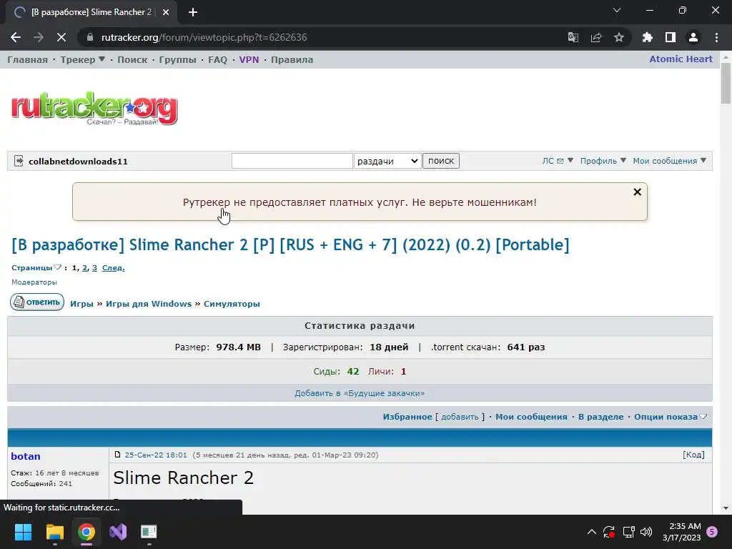Open Chrome extensions puzzle icon
The image size is (732, 549).
coord(648,37)
